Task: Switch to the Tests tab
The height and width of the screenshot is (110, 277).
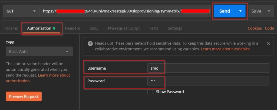Action: pyautogui.click(x=154, y=28)
